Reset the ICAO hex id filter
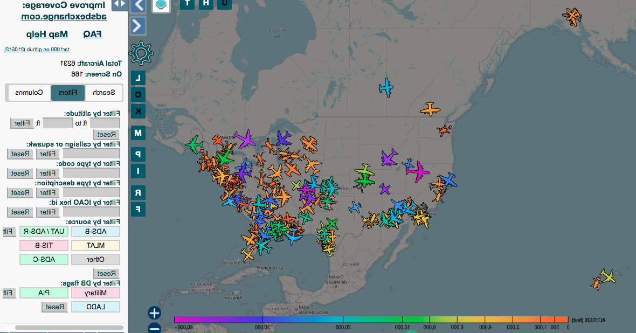The height and width of the screenshot is (333, 636). point(20,212)
